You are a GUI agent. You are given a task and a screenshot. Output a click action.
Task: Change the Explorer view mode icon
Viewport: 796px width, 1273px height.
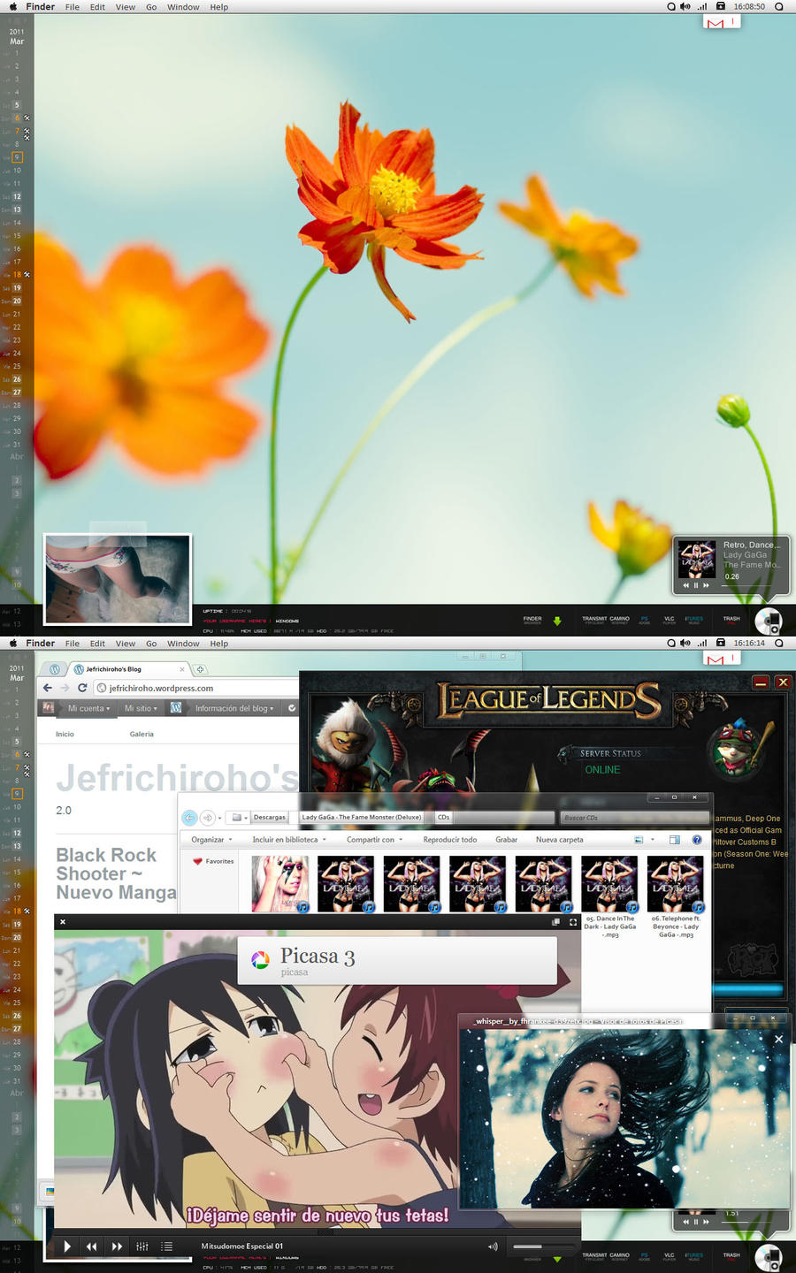pos(639,840)
